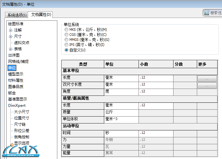
Task: Click the 焦耳 unit cell
Action: (121, 153)
